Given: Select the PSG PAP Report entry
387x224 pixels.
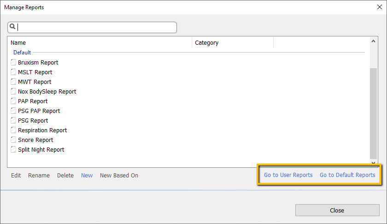Looking at the screenshot, I should [39, 111].
